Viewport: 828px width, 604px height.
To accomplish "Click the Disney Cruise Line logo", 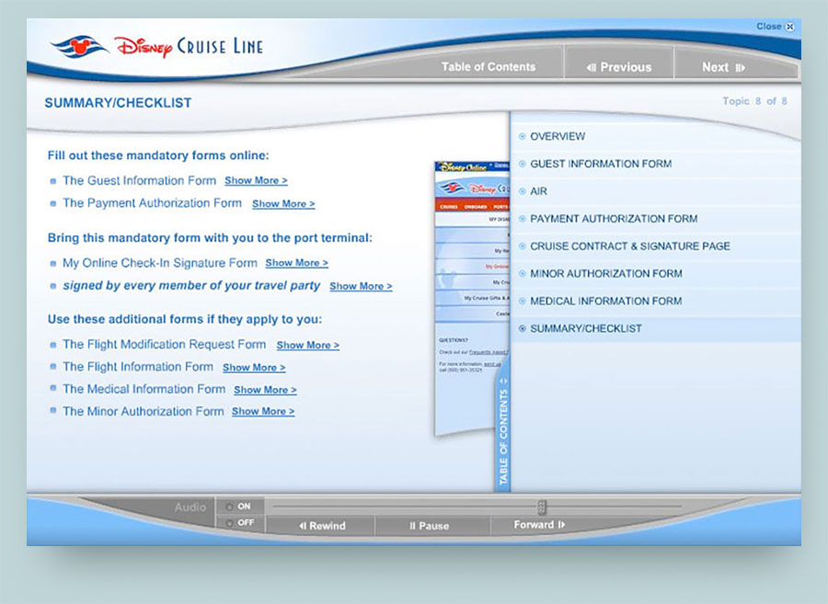I will coord(156,45).
